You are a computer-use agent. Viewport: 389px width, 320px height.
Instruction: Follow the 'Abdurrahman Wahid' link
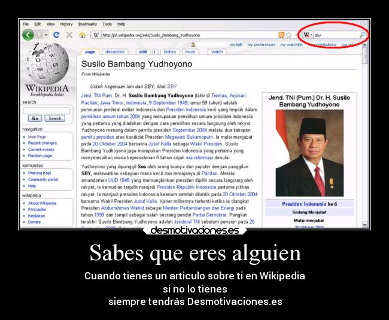pos(122,208)
